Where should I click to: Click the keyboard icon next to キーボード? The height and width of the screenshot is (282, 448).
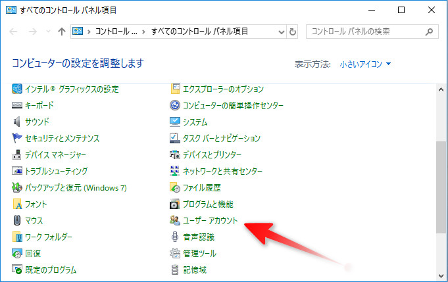point(17,105)
